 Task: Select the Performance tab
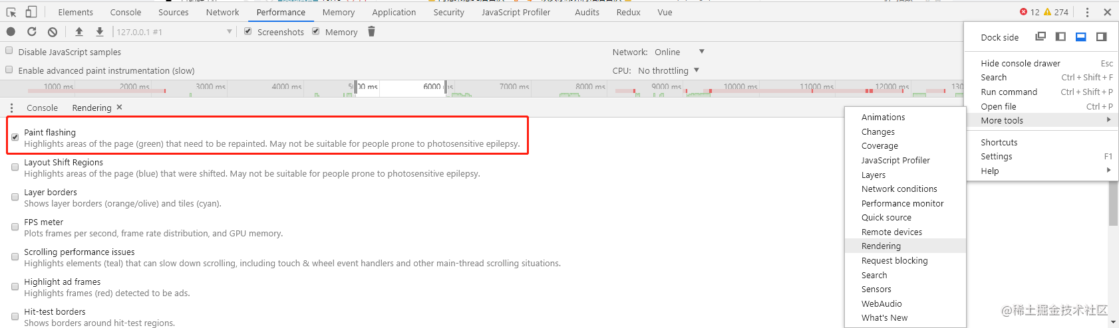(x=281, y=12)
